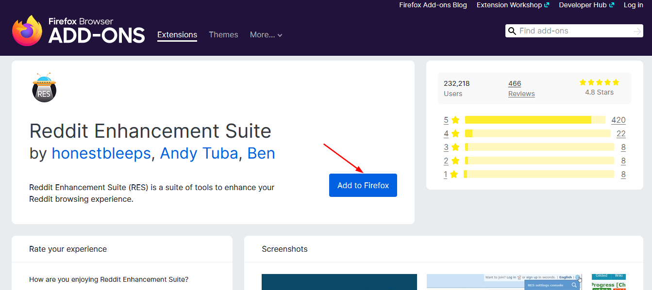
Task: Expand the More... dropdown menu
Action: pos(266,35)
